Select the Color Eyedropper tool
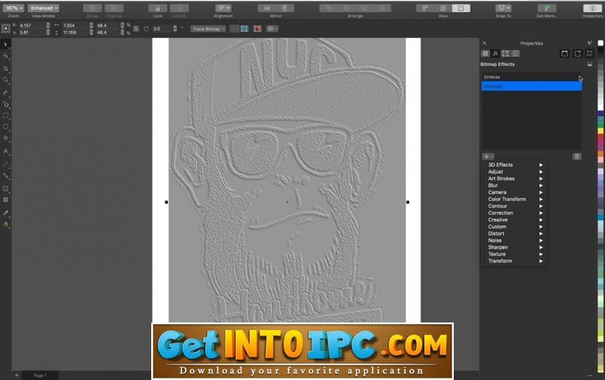 pos(5,213)
